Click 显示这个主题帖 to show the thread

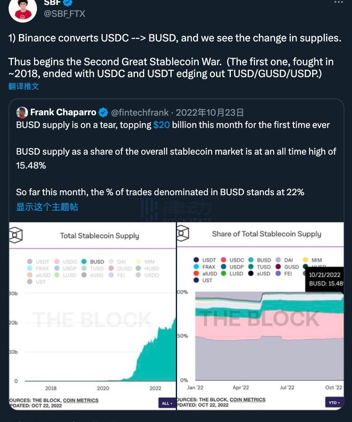point(47,207)
